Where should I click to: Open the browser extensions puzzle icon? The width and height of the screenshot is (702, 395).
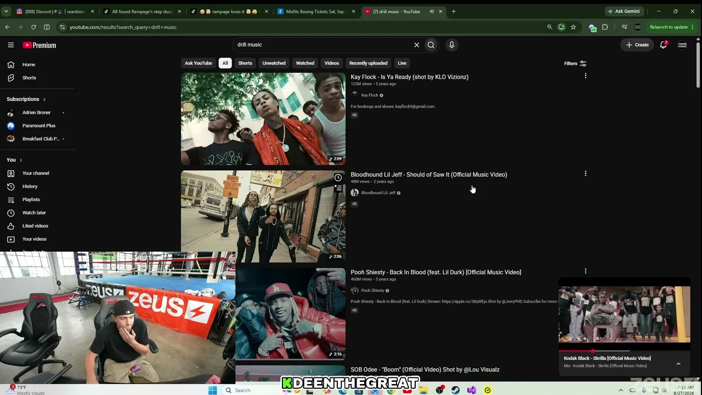tap(605, 27)
